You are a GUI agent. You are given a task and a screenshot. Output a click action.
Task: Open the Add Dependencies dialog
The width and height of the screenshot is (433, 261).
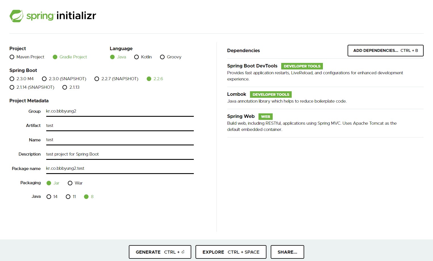(385, 50)
